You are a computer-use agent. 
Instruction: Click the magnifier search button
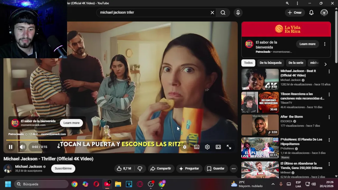click(223, 12)
